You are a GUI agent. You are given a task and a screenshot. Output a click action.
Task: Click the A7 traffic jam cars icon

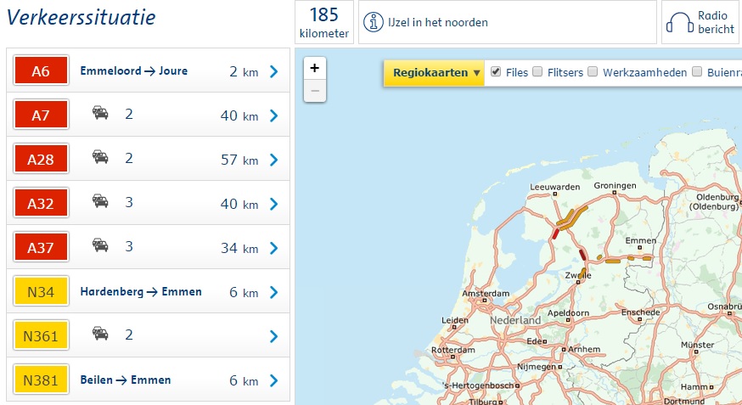(101, 115)
